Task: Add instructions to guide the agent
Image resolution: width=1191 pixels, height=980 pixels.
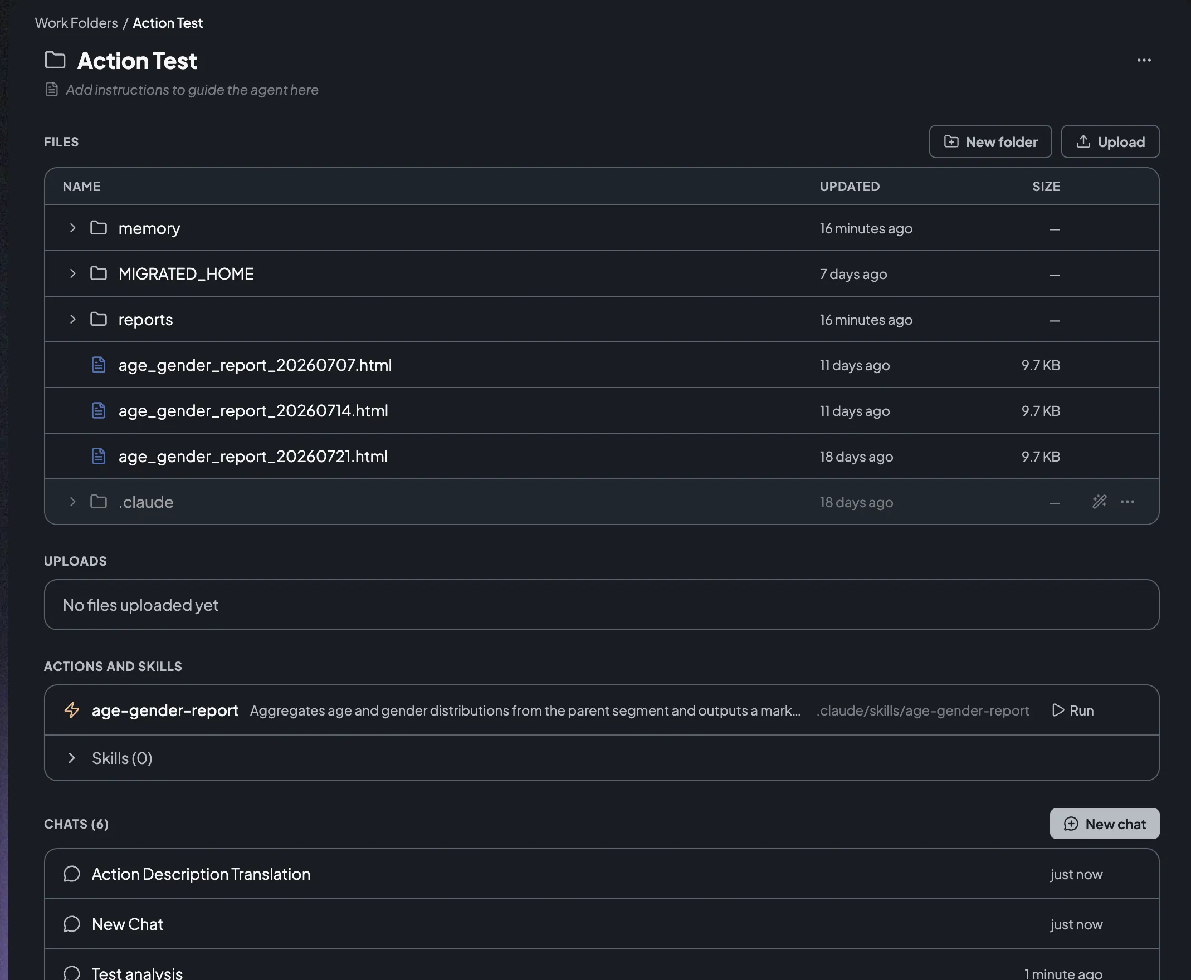Action: coord(192,90)
